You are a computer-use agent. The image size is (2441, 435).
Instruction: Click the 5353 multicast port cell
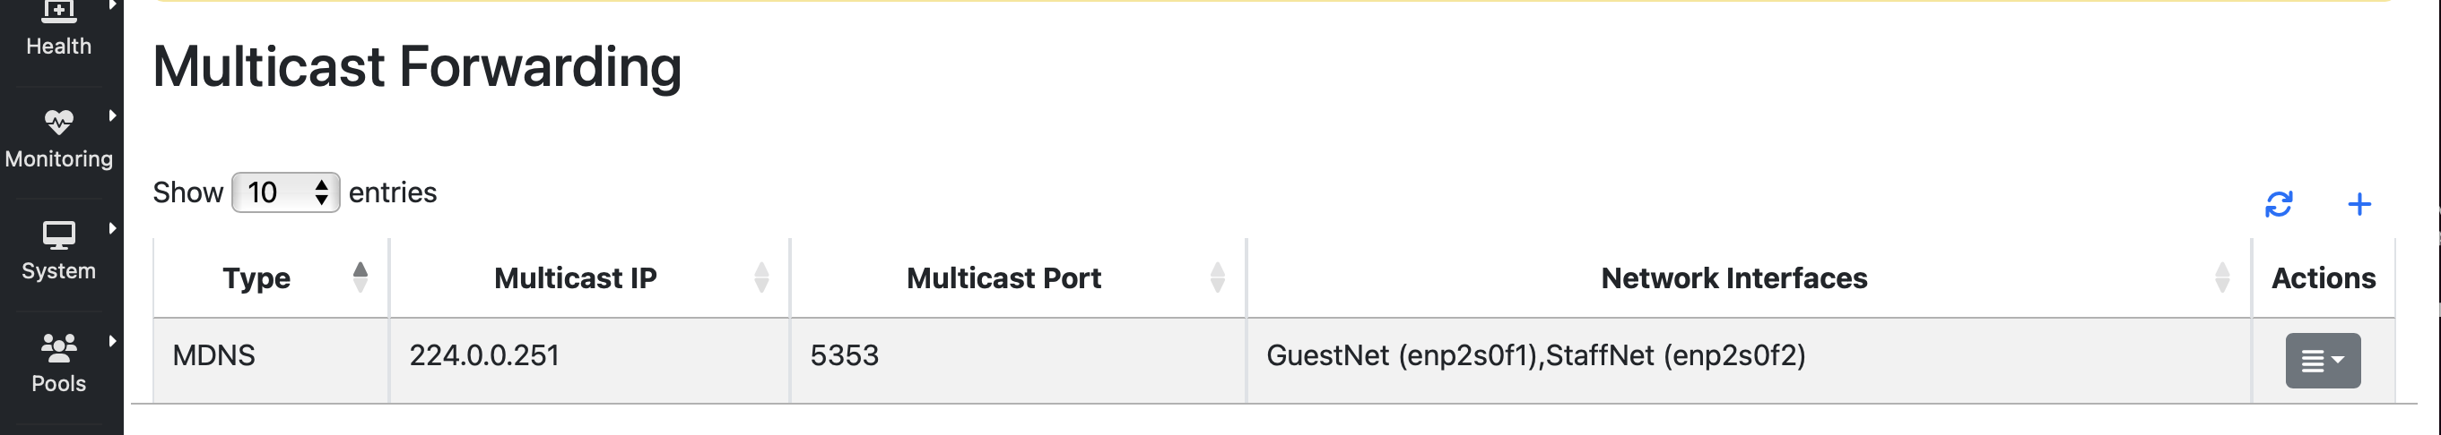click(x=1018, y=361)
